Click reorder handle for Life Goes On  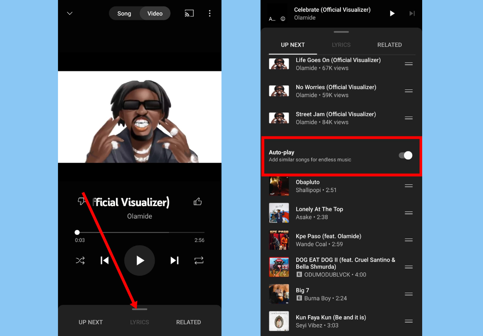[x=408, y=64]
